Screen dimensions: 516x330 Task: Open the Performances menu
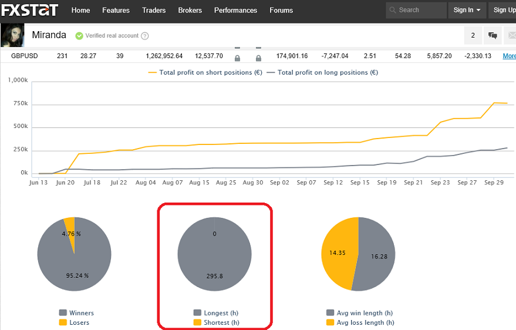click(x=235, y=10)
